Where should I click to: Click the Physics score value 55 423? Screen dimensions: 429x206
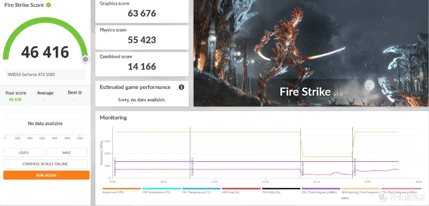coord(142,40)
